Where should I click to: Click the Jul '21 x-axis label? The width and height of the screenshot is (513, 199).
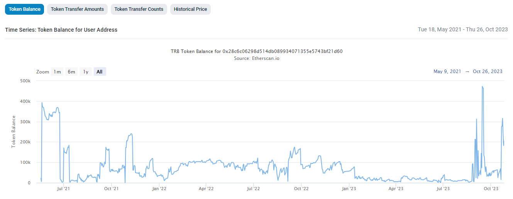[63, 189]
